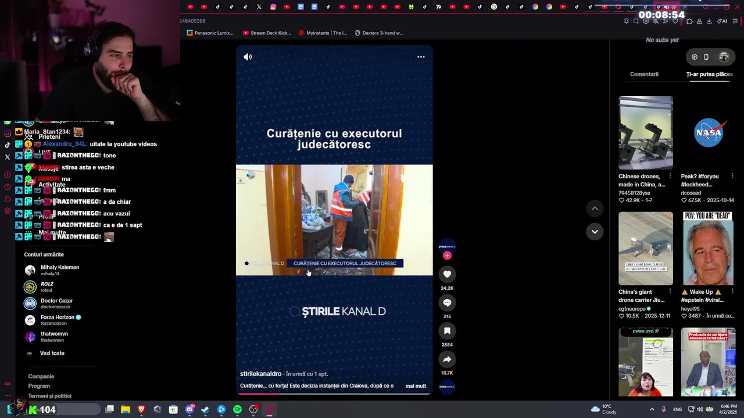Viewport: 744px width, 418px height.
Task: Open the Dextera 3-hand bookmark
Action: [x=379, y=33]
